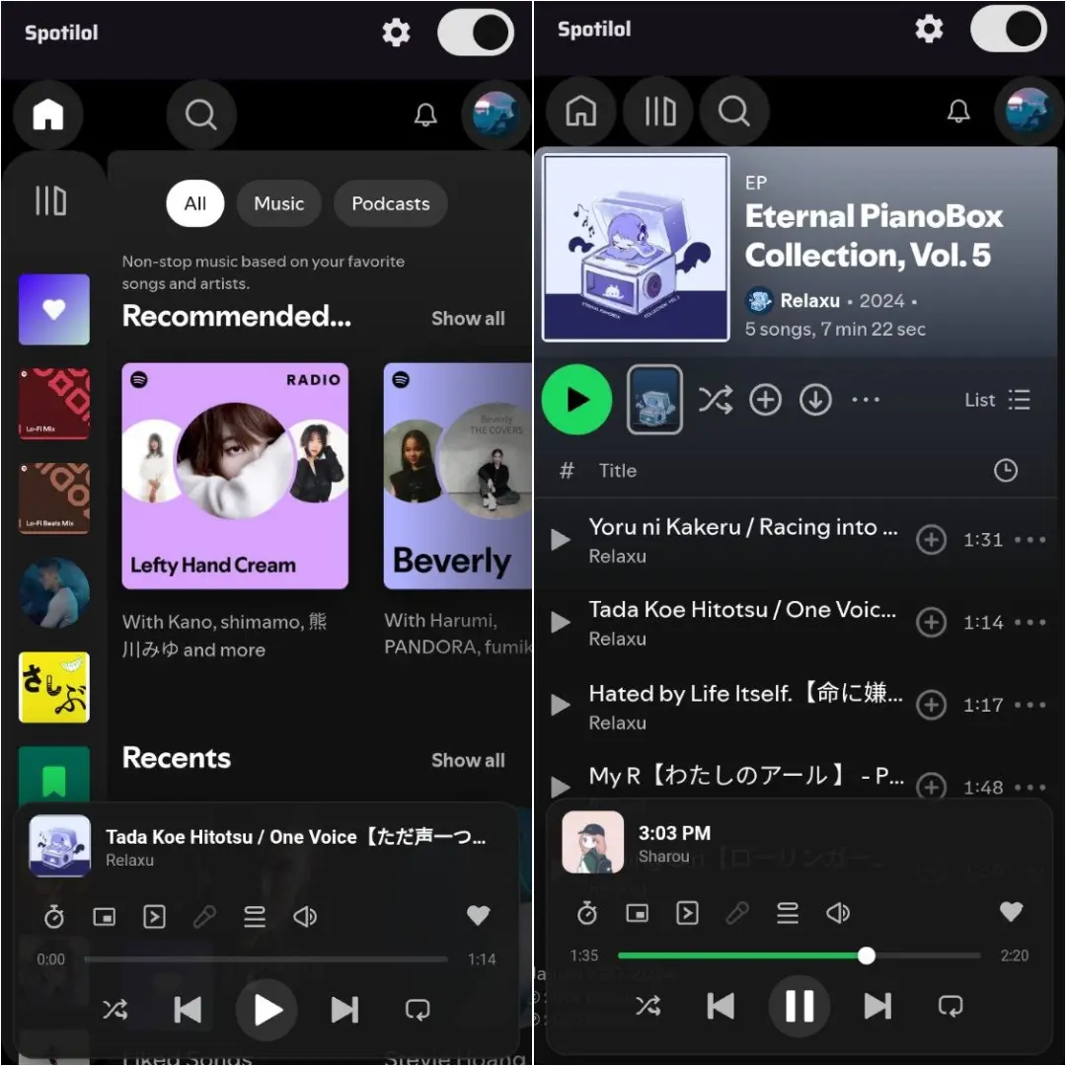Open Search in right screen
The image size is (1066, 1066).
coord(734,111)
